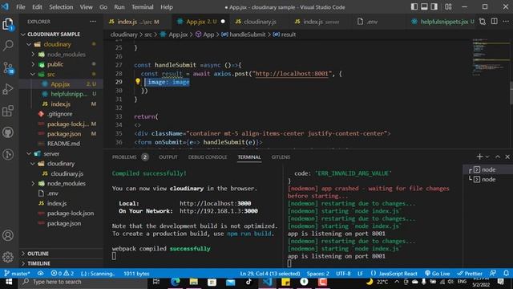
Task: Open the cloudinary.js editor tab
Action: (x=256, y=22)
